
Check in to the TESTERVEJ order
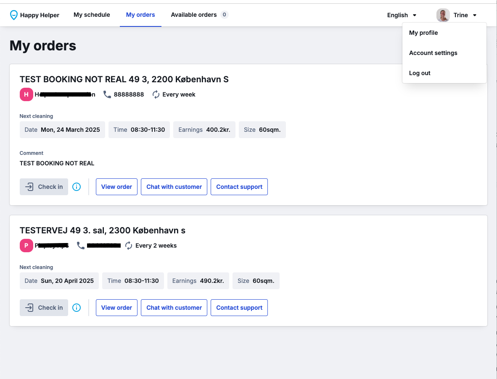[x=44, y=308]
